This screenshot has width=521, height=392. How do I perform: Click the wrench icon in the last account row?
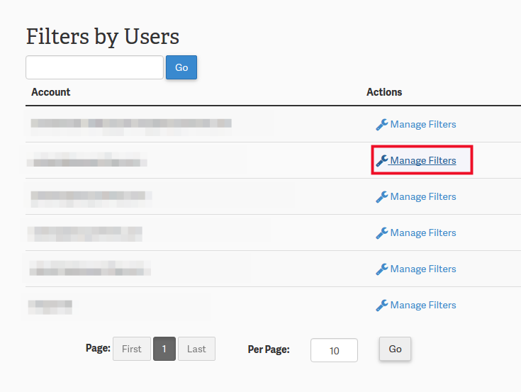click(x=381, y=306)
